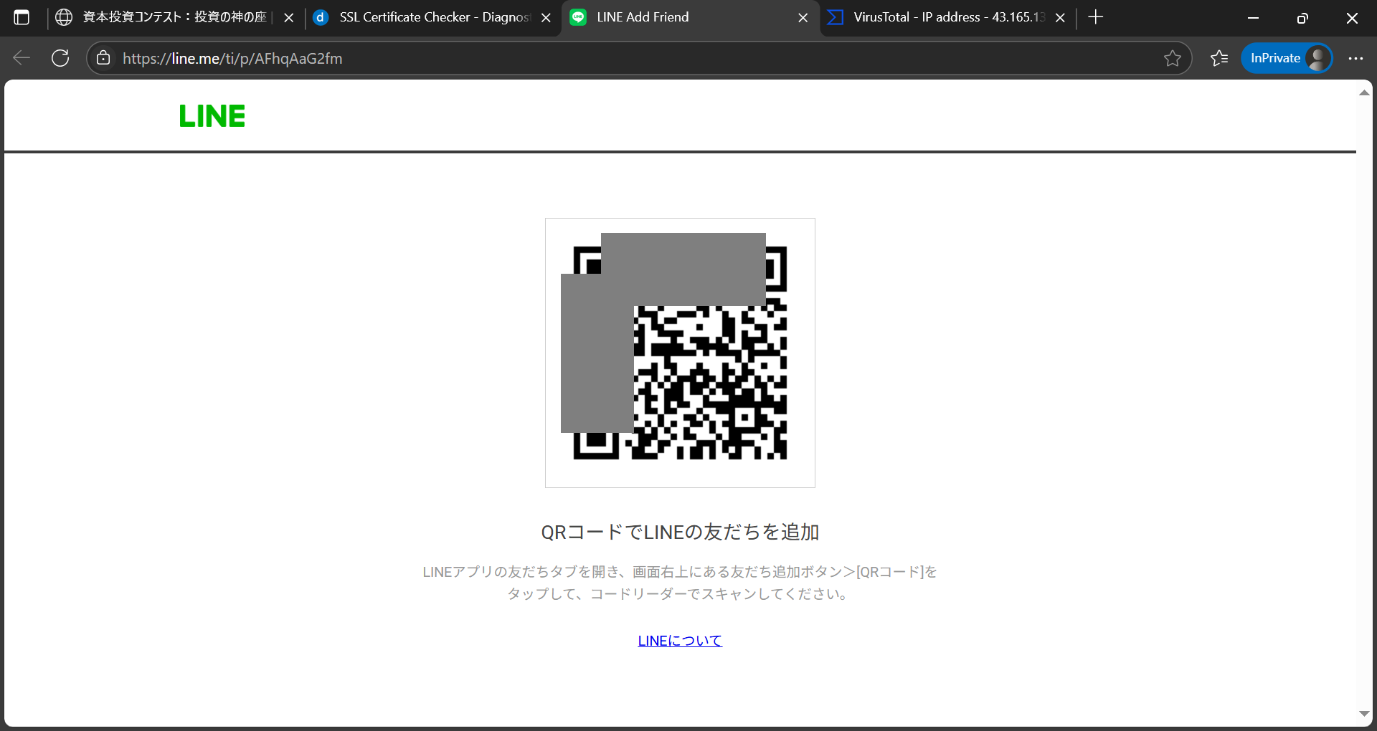View site information lock icon

pyautogui.click(x=103, y=58)
